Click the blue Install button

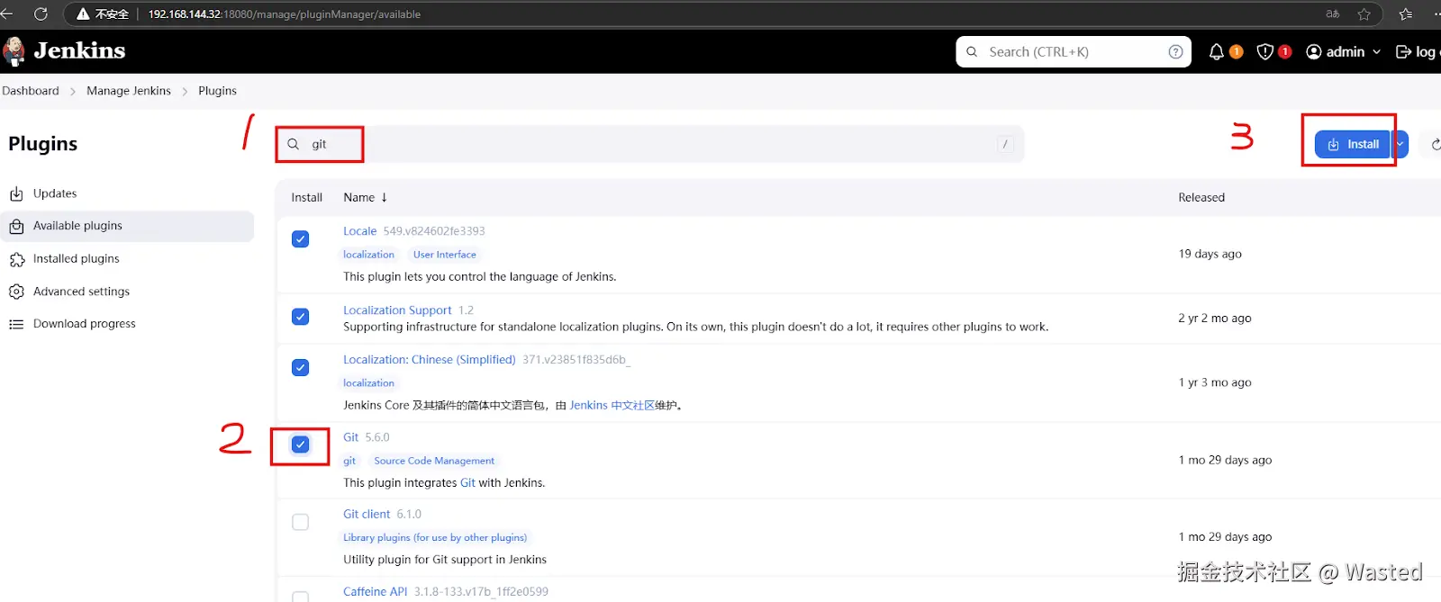click(1354, 144)
